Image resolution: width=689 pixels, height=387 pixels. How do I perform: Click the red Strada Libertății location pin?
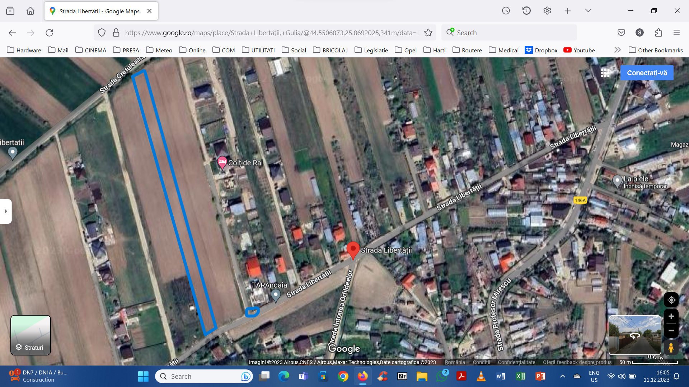(x=353, y=249)
